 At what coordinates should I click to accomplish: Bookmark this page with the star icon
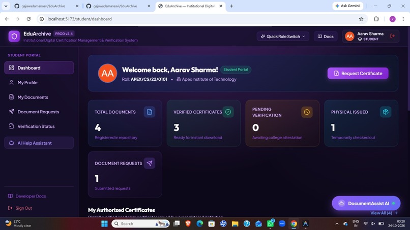click(361, 19)
